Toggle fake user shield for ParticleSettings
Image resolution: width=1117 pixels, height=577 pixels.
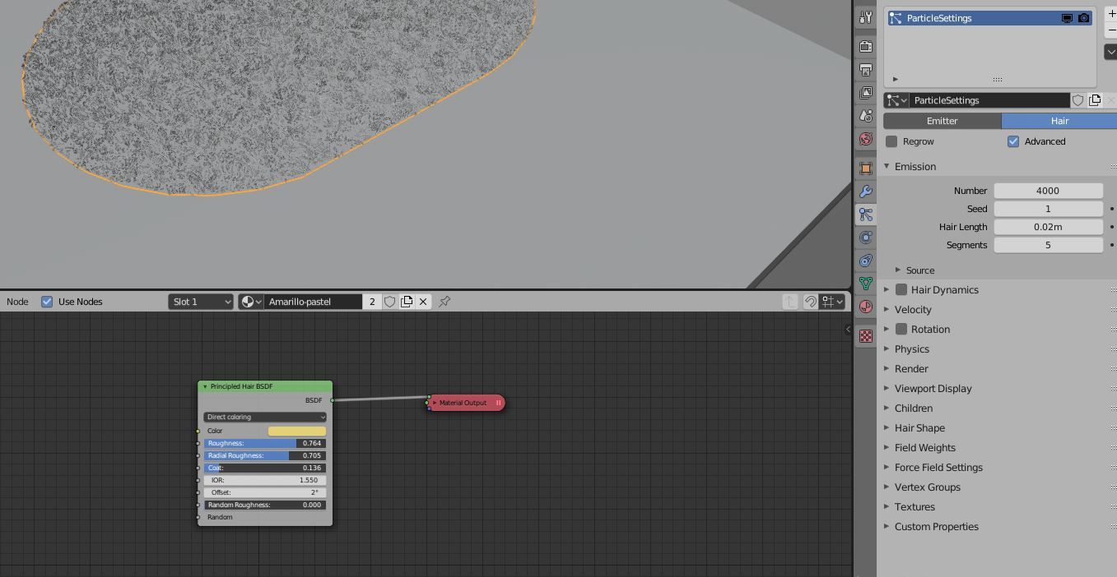pyautogui.click(x=1078, y=100)
